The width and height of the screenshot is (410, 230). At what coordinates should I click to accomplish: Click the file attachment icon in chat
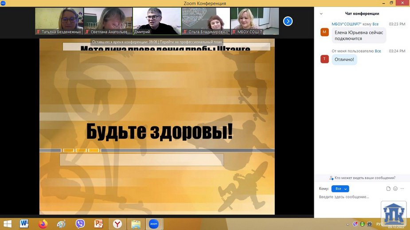[x=388, y=188]
